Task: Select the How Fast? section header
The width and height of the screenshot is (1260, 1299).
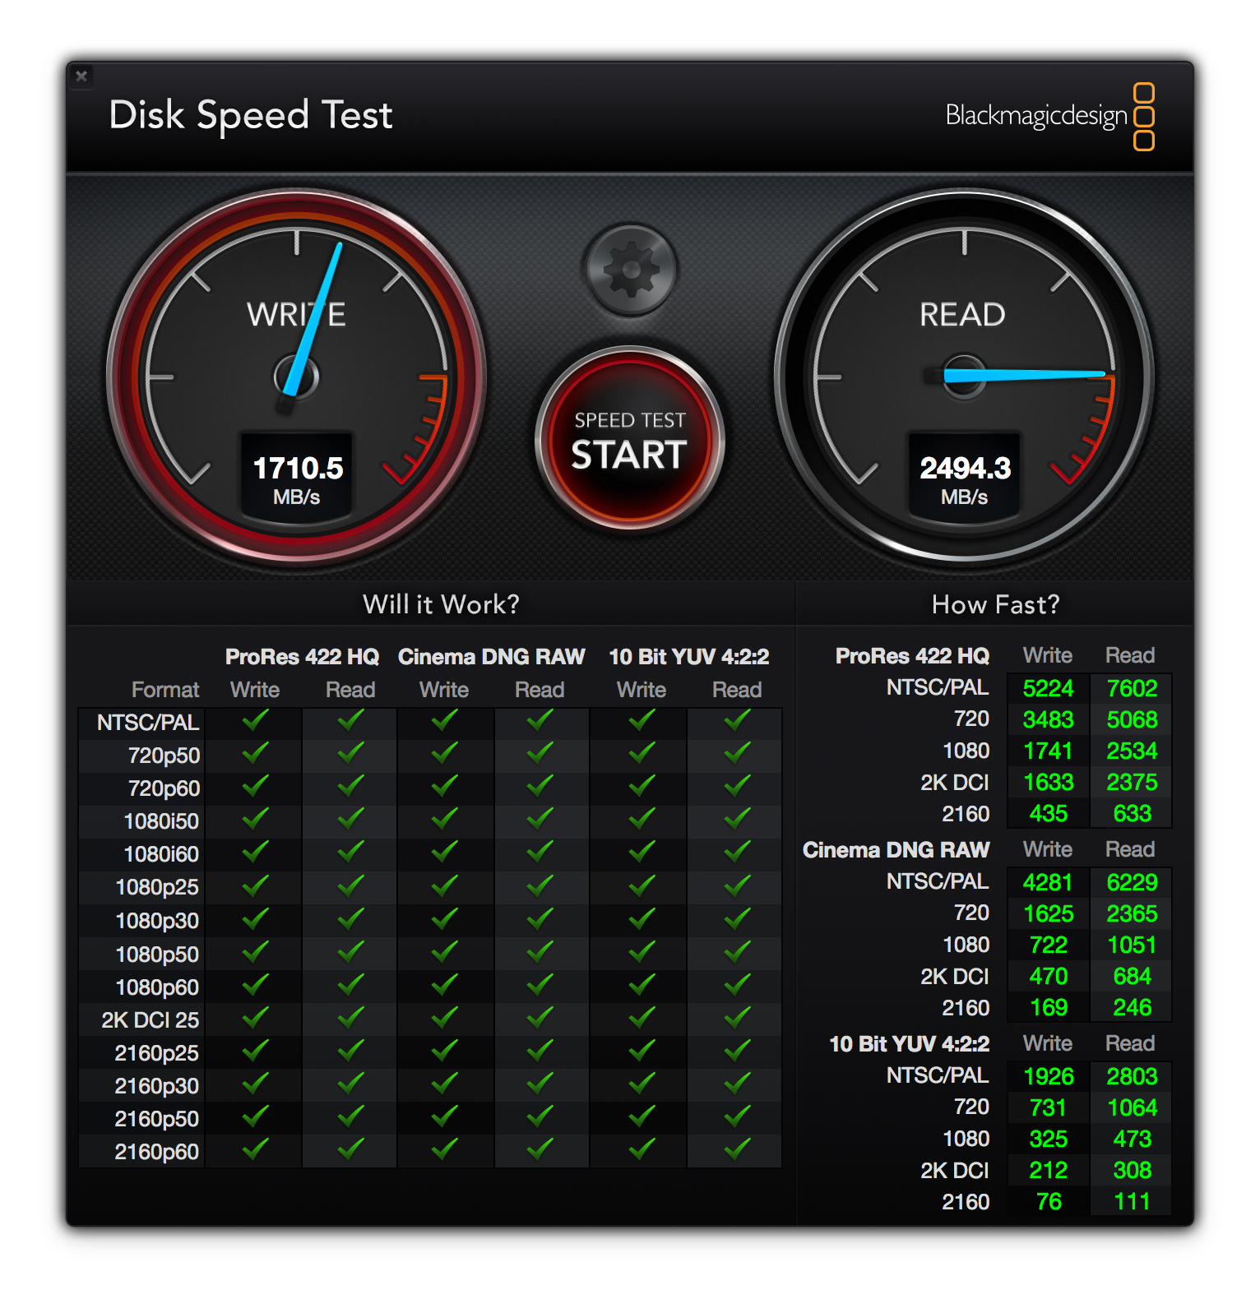Action: [995, 604]
